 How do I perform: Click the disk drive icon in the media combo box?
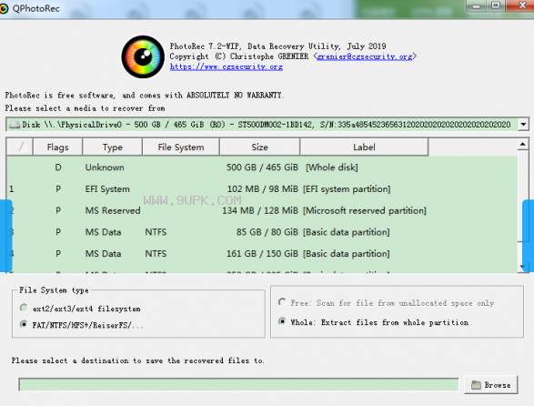[15, 125]
